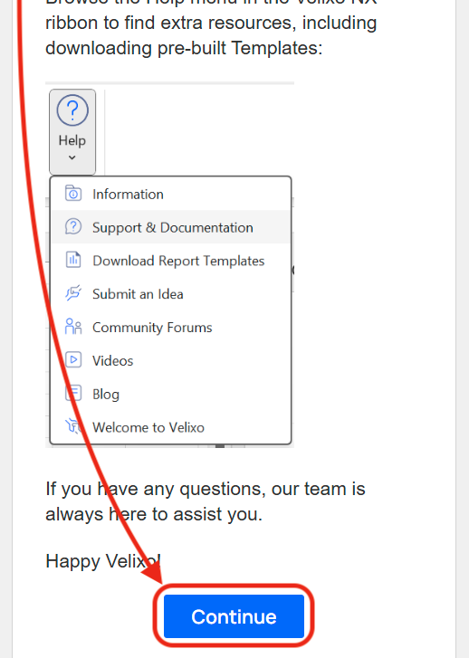The height and width of the screenshot is (658, 469).
Task: Open the Blog menu entry
Action: tap(170, 394)
